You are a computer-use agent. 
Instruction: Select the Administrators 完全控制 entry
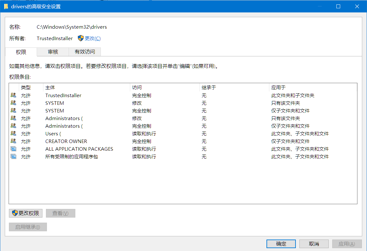[96, 126]
